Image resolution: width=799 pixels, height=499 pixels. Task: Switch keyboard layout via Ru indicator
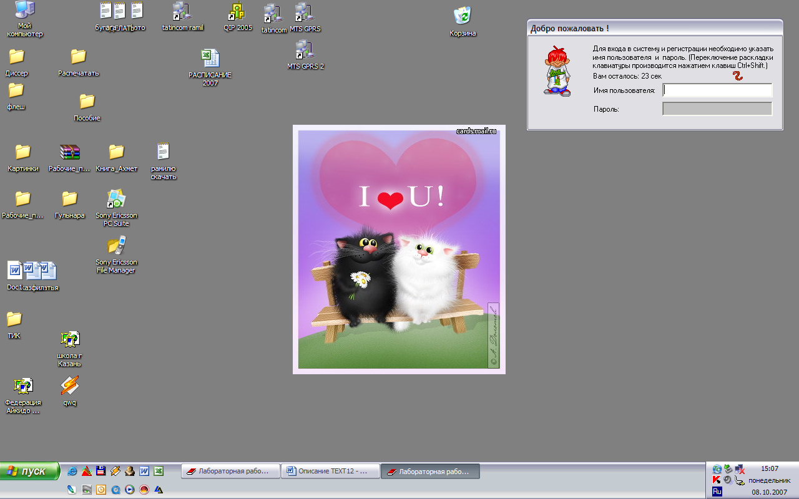717,492
